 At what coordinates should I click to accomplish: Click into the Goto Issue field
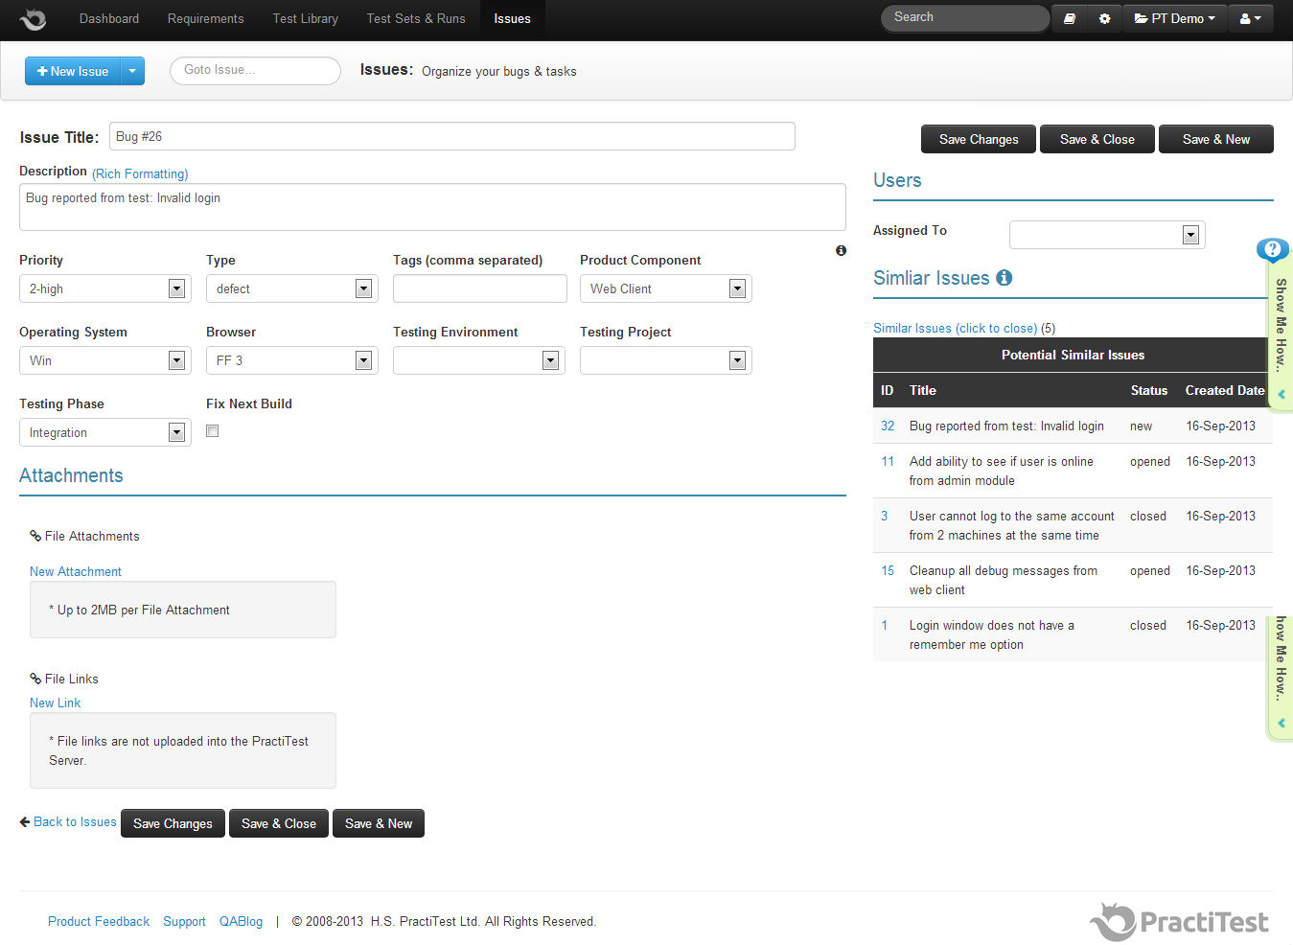coord(255,70)
